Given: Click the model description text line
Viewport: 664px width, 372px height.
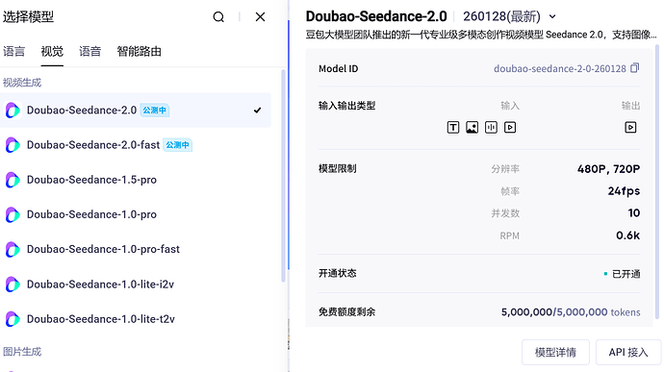Looking at the screenshot, I should click(481, 35).
